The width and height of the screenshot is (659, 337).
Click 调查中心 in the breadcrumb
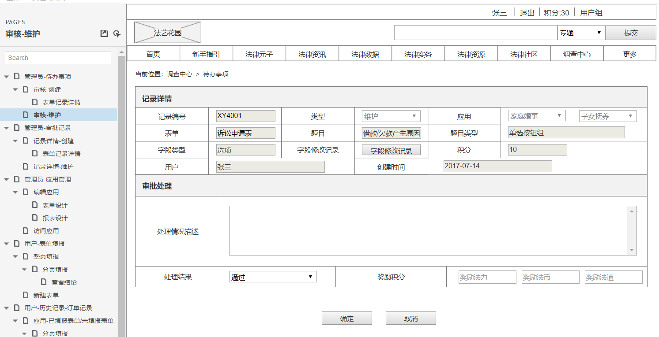pyautogui.click(x=179, y=74)
